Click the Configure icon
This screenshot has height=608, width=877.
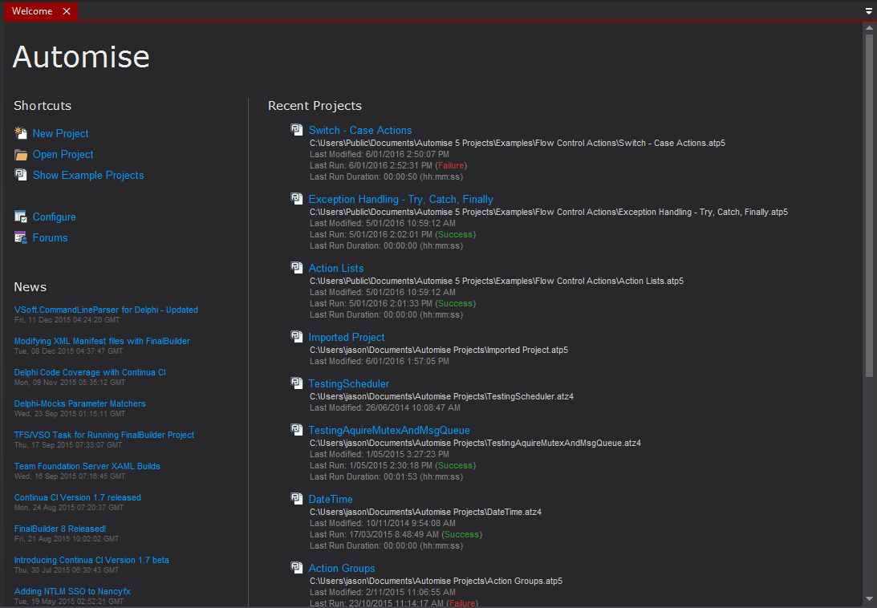pyautogui.click(x=21, y=217)
